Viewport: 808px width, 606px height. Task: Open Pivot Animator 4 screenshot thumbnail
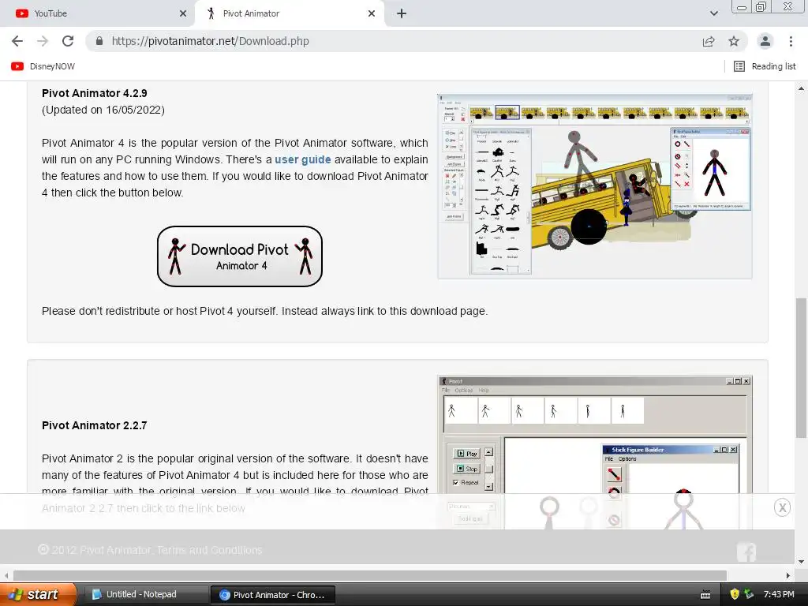(x=595, y=186)
